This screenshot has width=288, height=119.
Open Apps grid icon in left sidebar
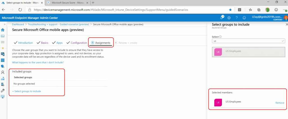tap(3, 60)
